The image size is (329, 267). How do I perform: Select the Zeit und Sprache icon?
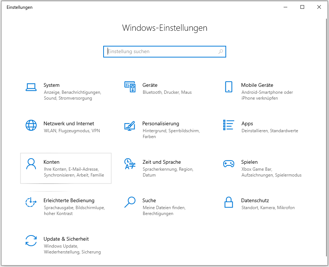(130, 164)
